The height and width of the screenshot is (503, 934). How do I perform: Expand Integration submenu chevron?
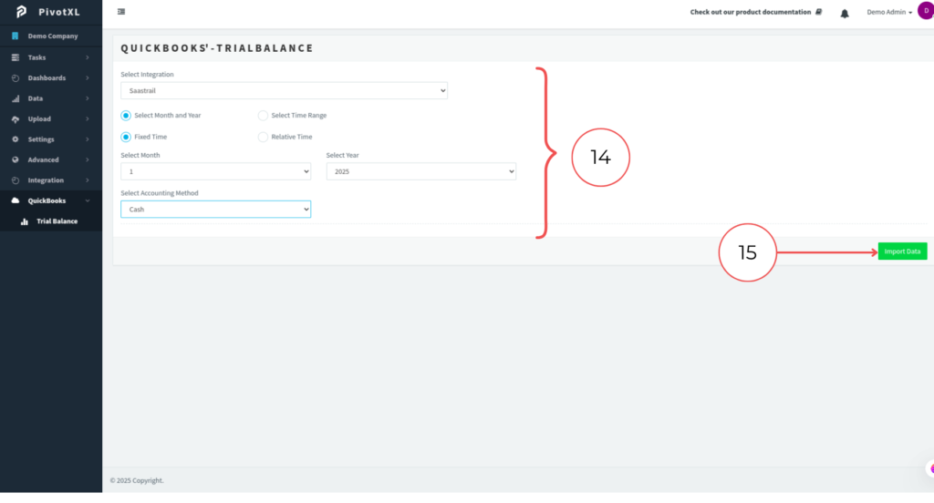pyautogui.click(x=88, y=180)
